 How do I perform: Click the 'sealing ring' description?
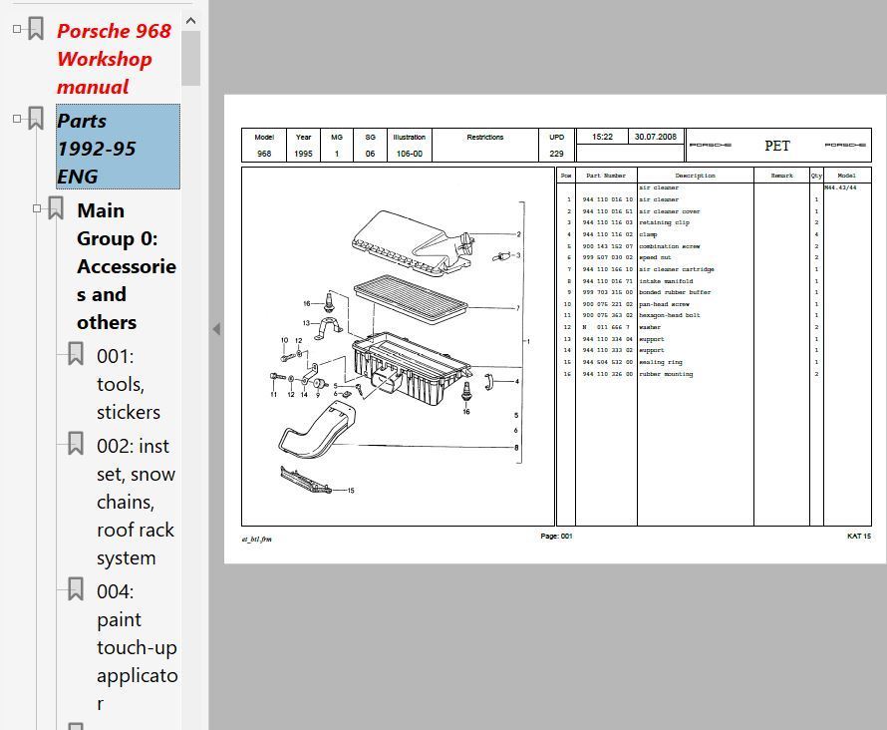[x=661, y=362]
